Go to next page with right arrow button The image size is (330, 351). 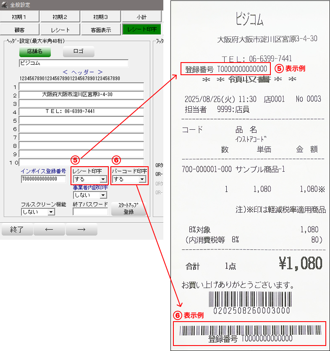[x=81, y=229]
